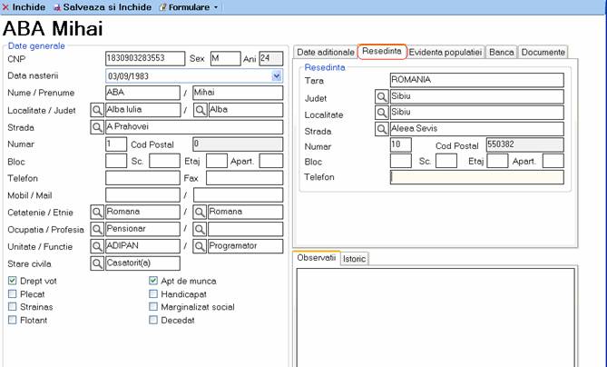Click the Resedinta Telefon input field
Screen dimensions: 607x367
[476, 177]
